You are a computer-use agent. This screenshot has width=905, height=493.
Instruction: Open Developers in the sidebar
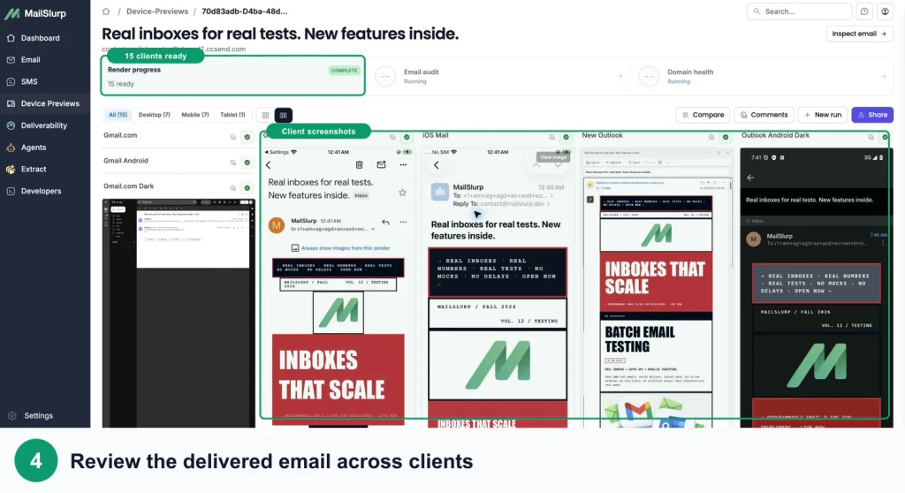point(41,192)
